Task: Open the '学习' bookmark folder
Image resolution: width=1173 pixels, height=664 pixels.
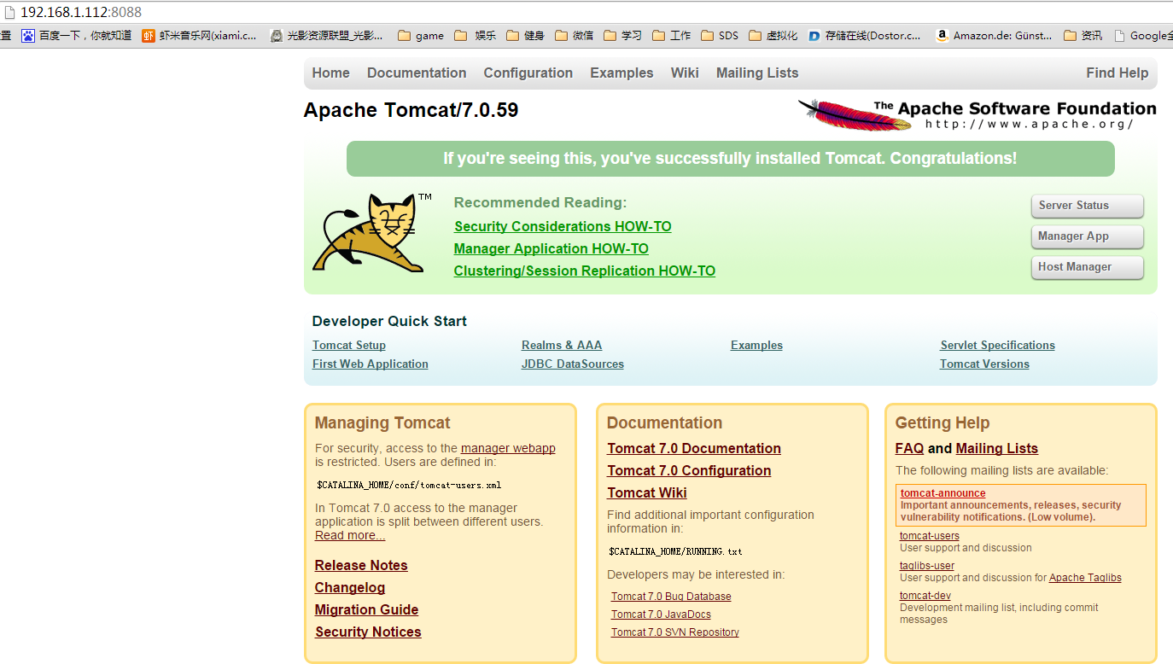Action: tap(623, 36)
